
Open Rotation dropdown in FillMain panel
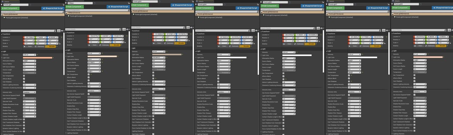(x=71, y=39)
